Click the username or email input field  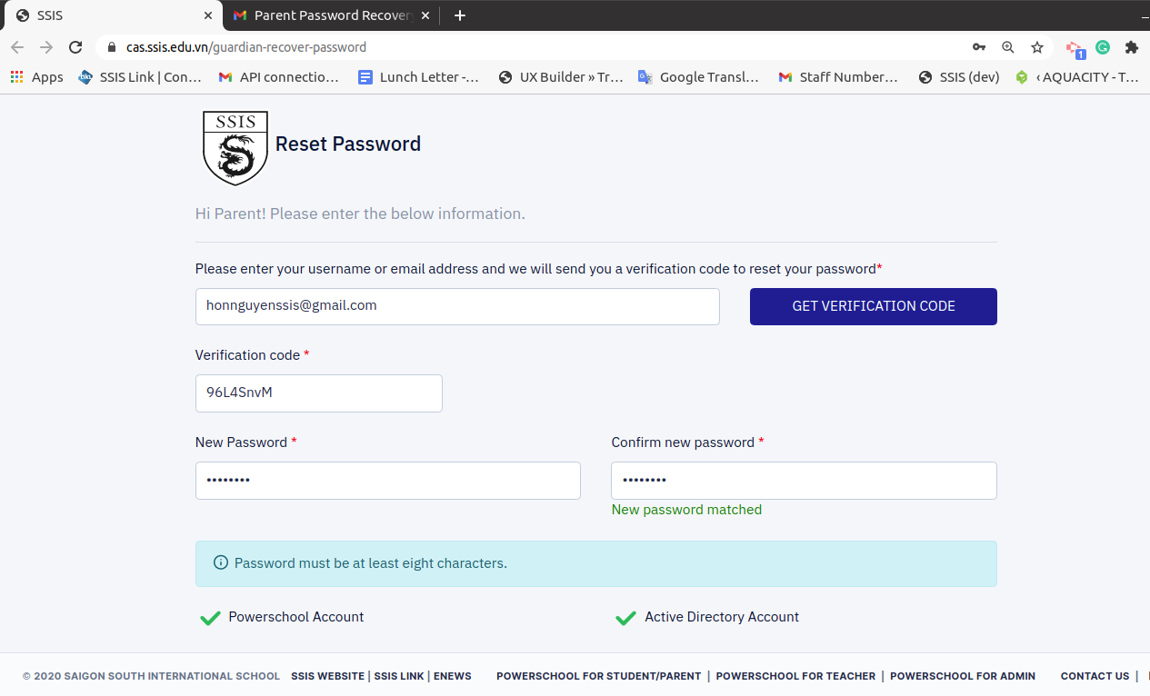(457, 306)
